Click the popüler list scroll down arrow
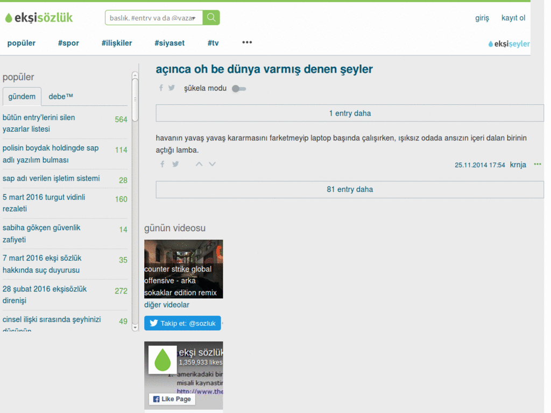 [x=135, y=327]
